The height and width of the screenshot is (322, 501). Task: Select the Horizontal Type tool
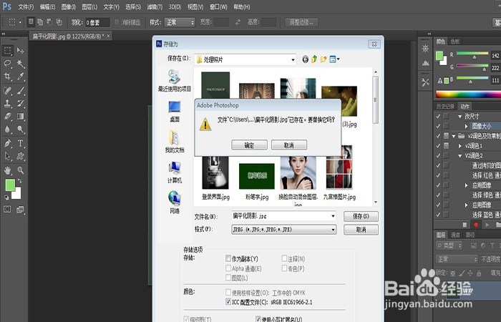(x=21, y=143)
